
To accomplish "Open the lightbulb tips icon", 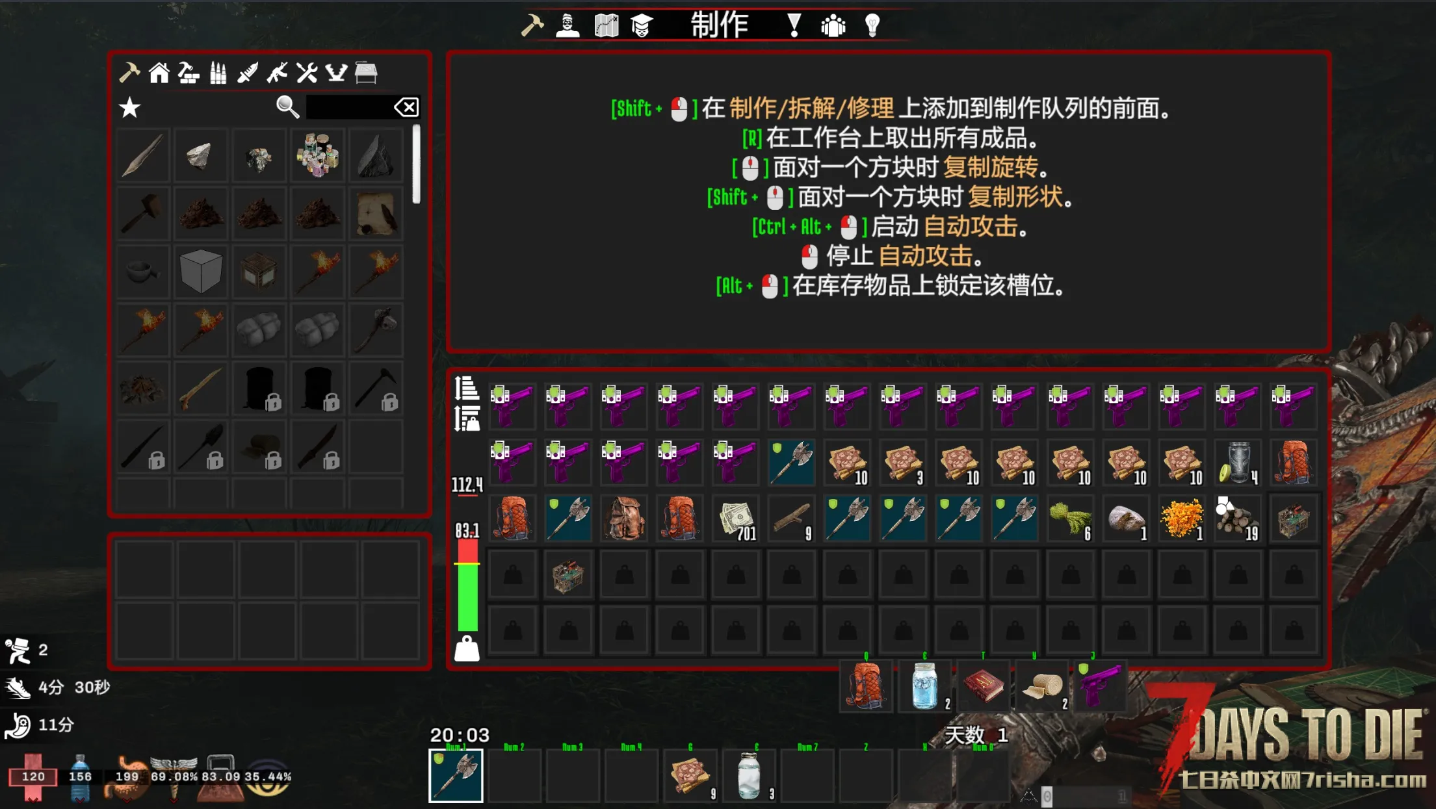I will [872, 26].
